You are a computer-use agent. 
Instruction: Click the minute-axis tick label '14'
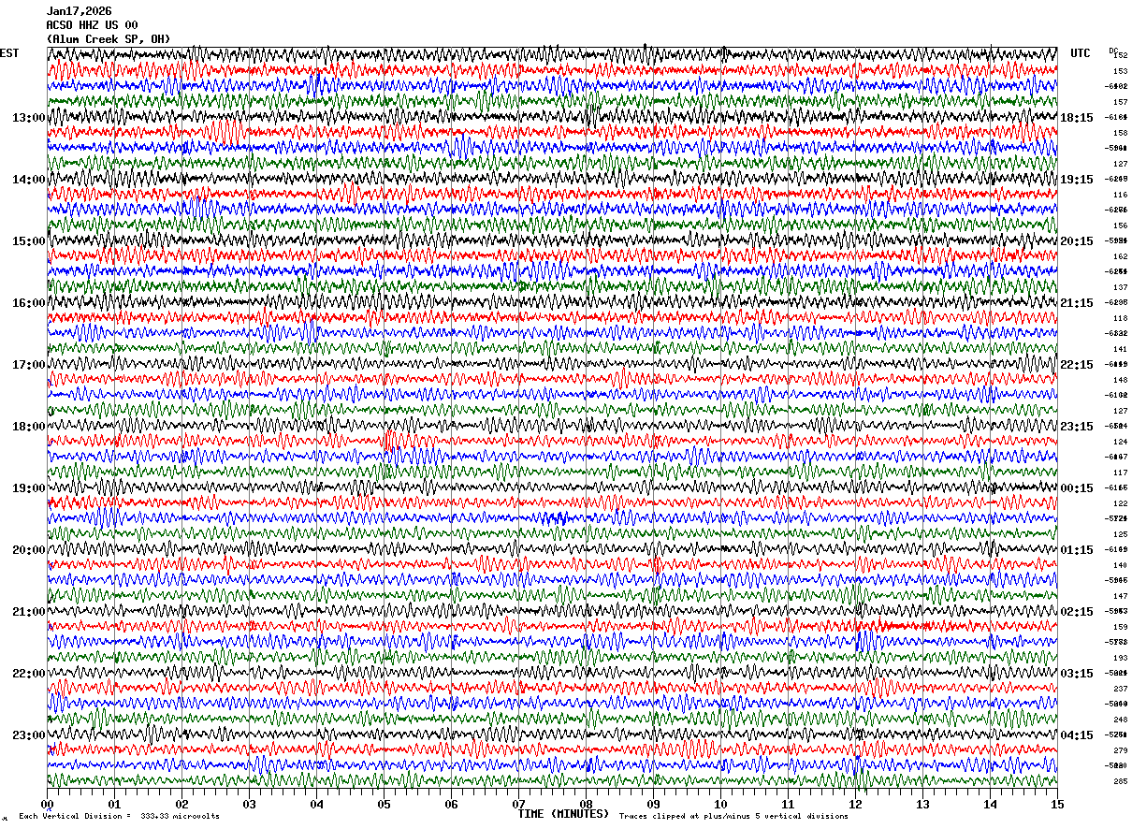pos(991,804)
